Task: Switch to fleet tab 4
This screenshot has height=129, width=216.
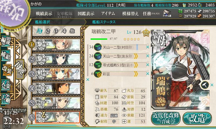Action: [x=64, y=31]
